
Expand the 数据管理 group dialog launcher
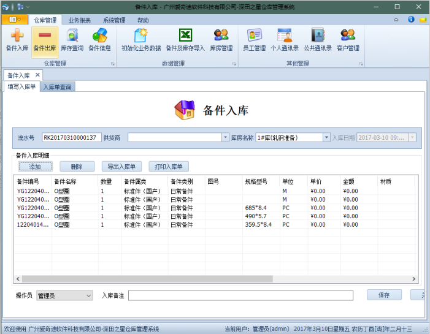[234, 64]
